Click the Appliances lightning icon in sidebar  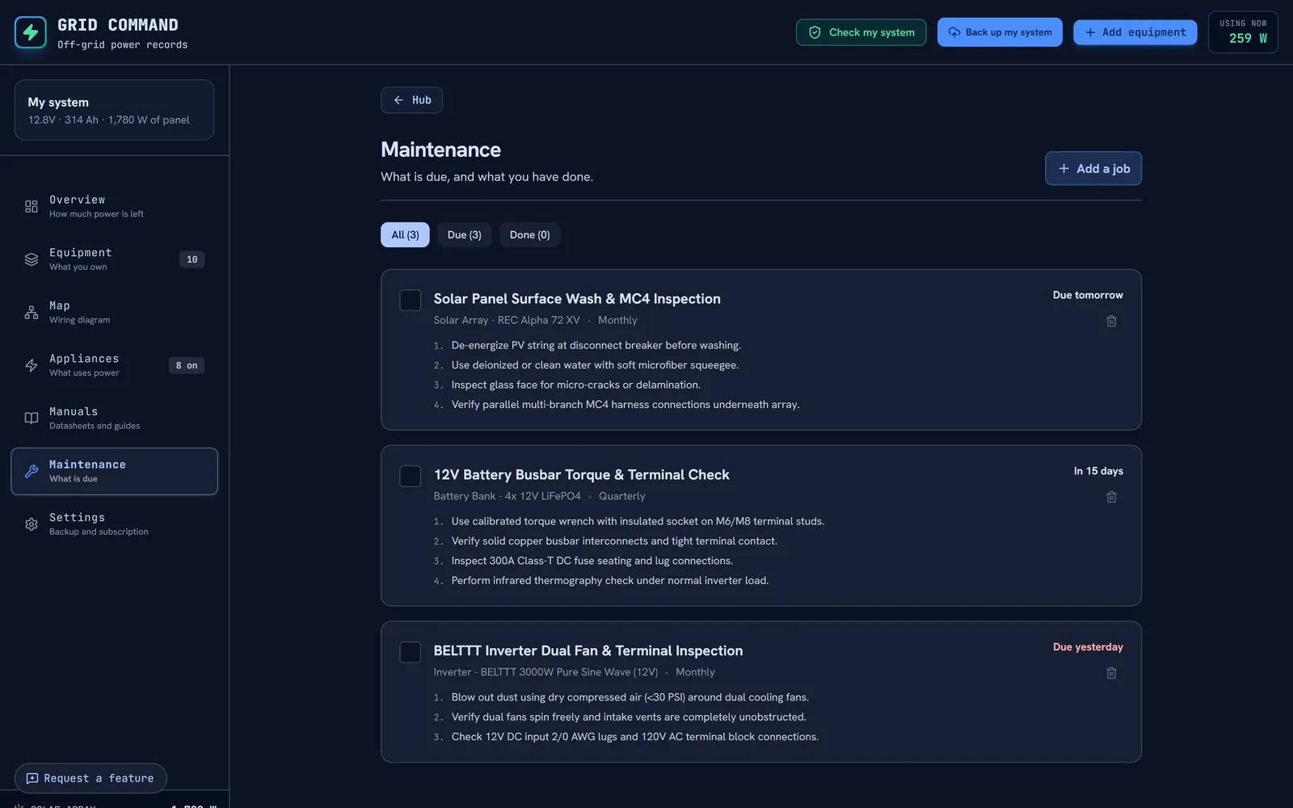pyautogui.click(x=32, y=365)
